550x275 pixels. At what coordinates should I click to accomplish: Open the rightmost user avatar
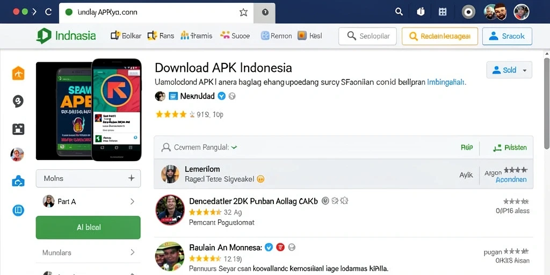(521, 12)
